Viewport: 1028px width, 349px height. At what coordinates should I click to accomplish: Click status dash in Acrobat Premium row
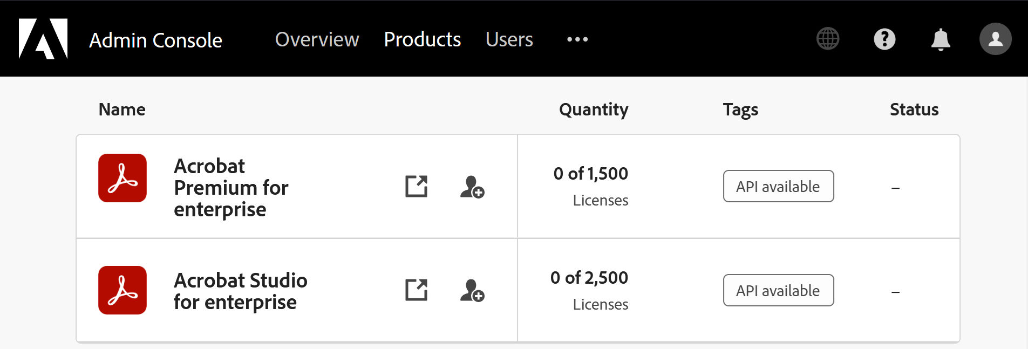coord(895,188)
